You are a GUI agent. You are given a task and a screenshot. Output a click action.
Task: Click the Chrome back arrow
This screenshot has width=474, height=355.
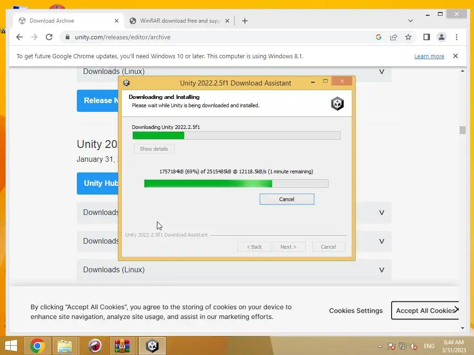pos(19,37)
